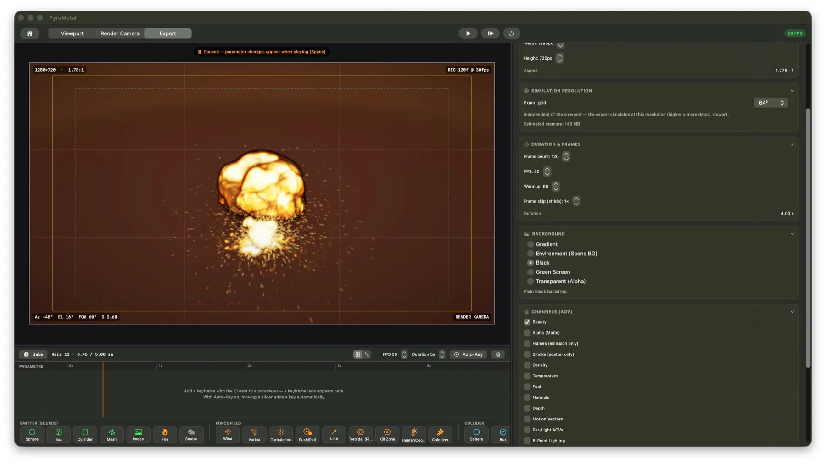This screenshot has height=464, width=826.
Task: Adjust the Frame count stepper
Action: point(566,157)
